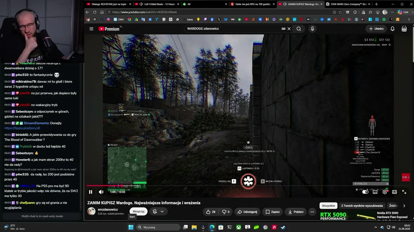Open the Windows Start menu
The image size is (414, 232).
click(131, 227)
